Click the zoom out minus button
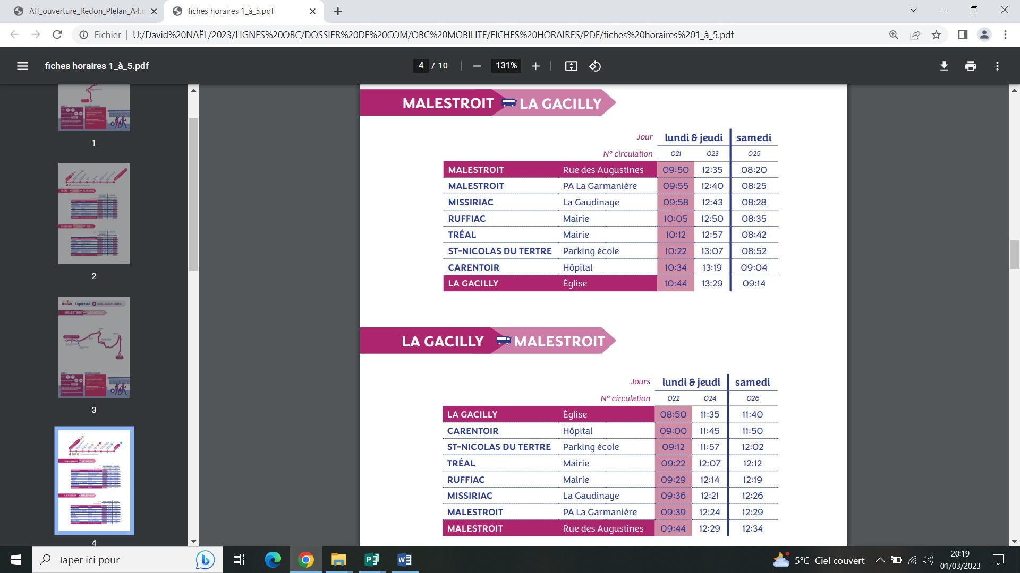Screen dimensions: 1020x573 click(x=477, y=66)
